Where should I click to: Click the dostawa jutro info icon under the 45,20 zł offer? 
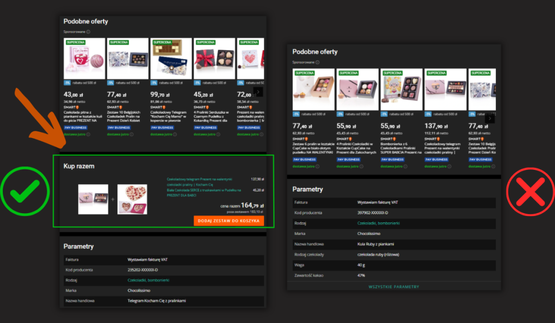point(218,134)
